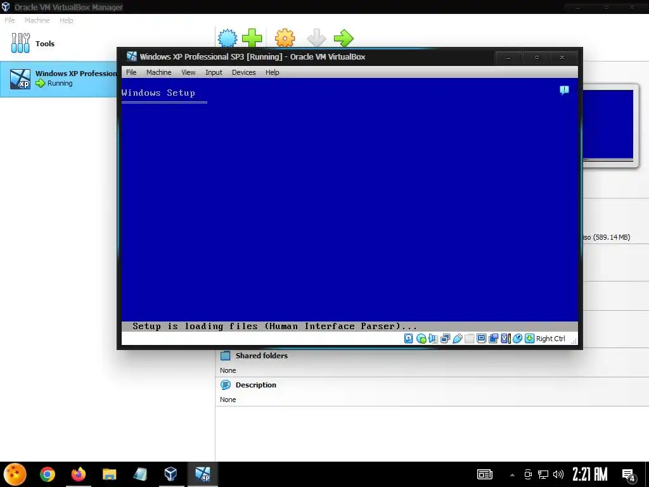
Task: Open Machine menu in the VM window
Action: [x=158, y=72]
